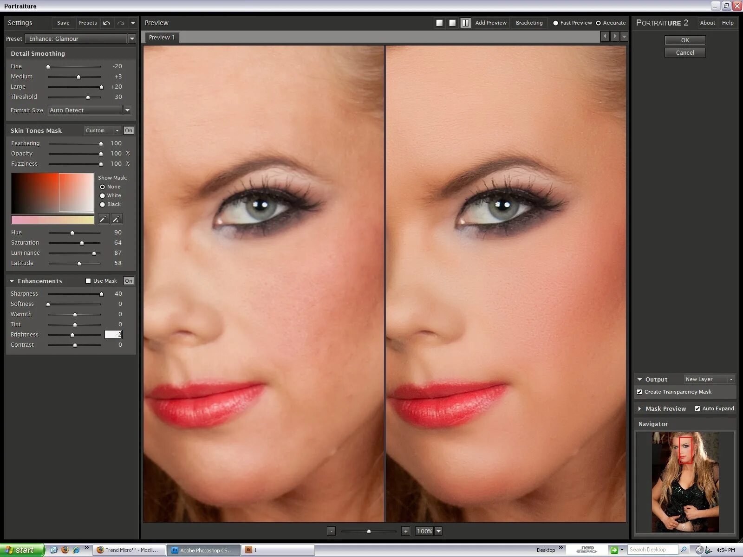Pick the add-to-mask eyedropper tool

click(117, 219)
